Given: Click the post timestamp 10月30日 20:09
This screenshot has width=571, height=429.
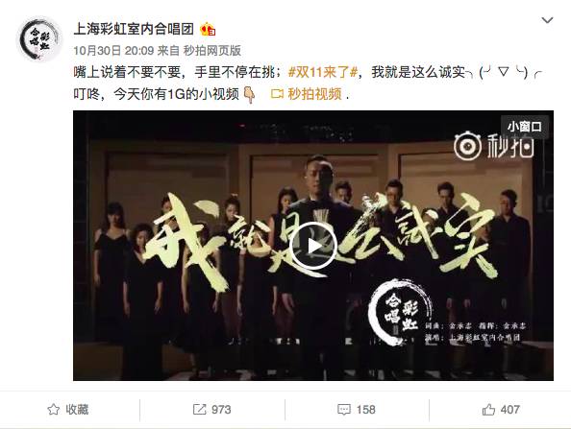Looking at the screenshot, I should tap(113, 51).
